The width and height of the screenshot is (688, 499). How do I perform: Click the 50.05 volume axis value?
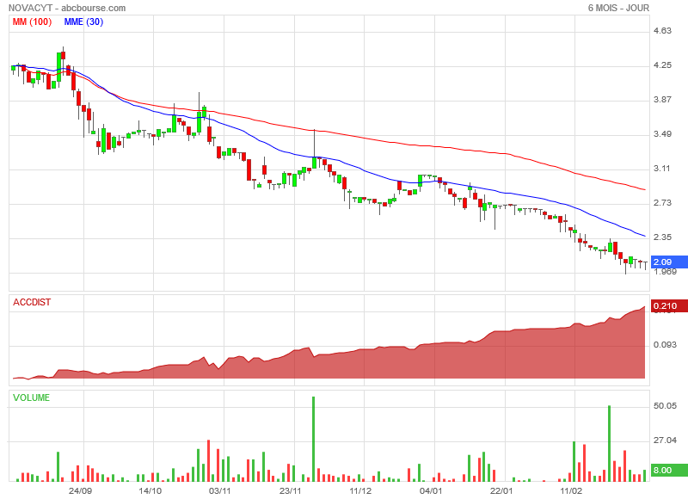[x=665, y=406]
